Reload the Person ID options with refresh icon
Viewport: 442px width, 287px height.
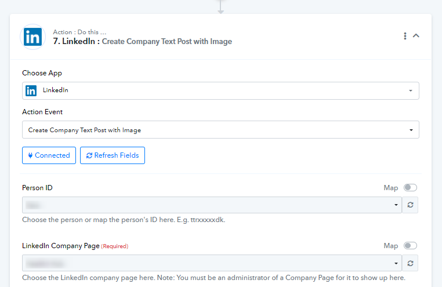coord(410,205)
